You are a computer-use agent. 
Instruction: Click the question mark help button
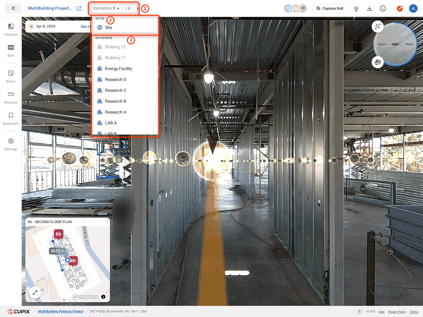(x=359, y=312)
